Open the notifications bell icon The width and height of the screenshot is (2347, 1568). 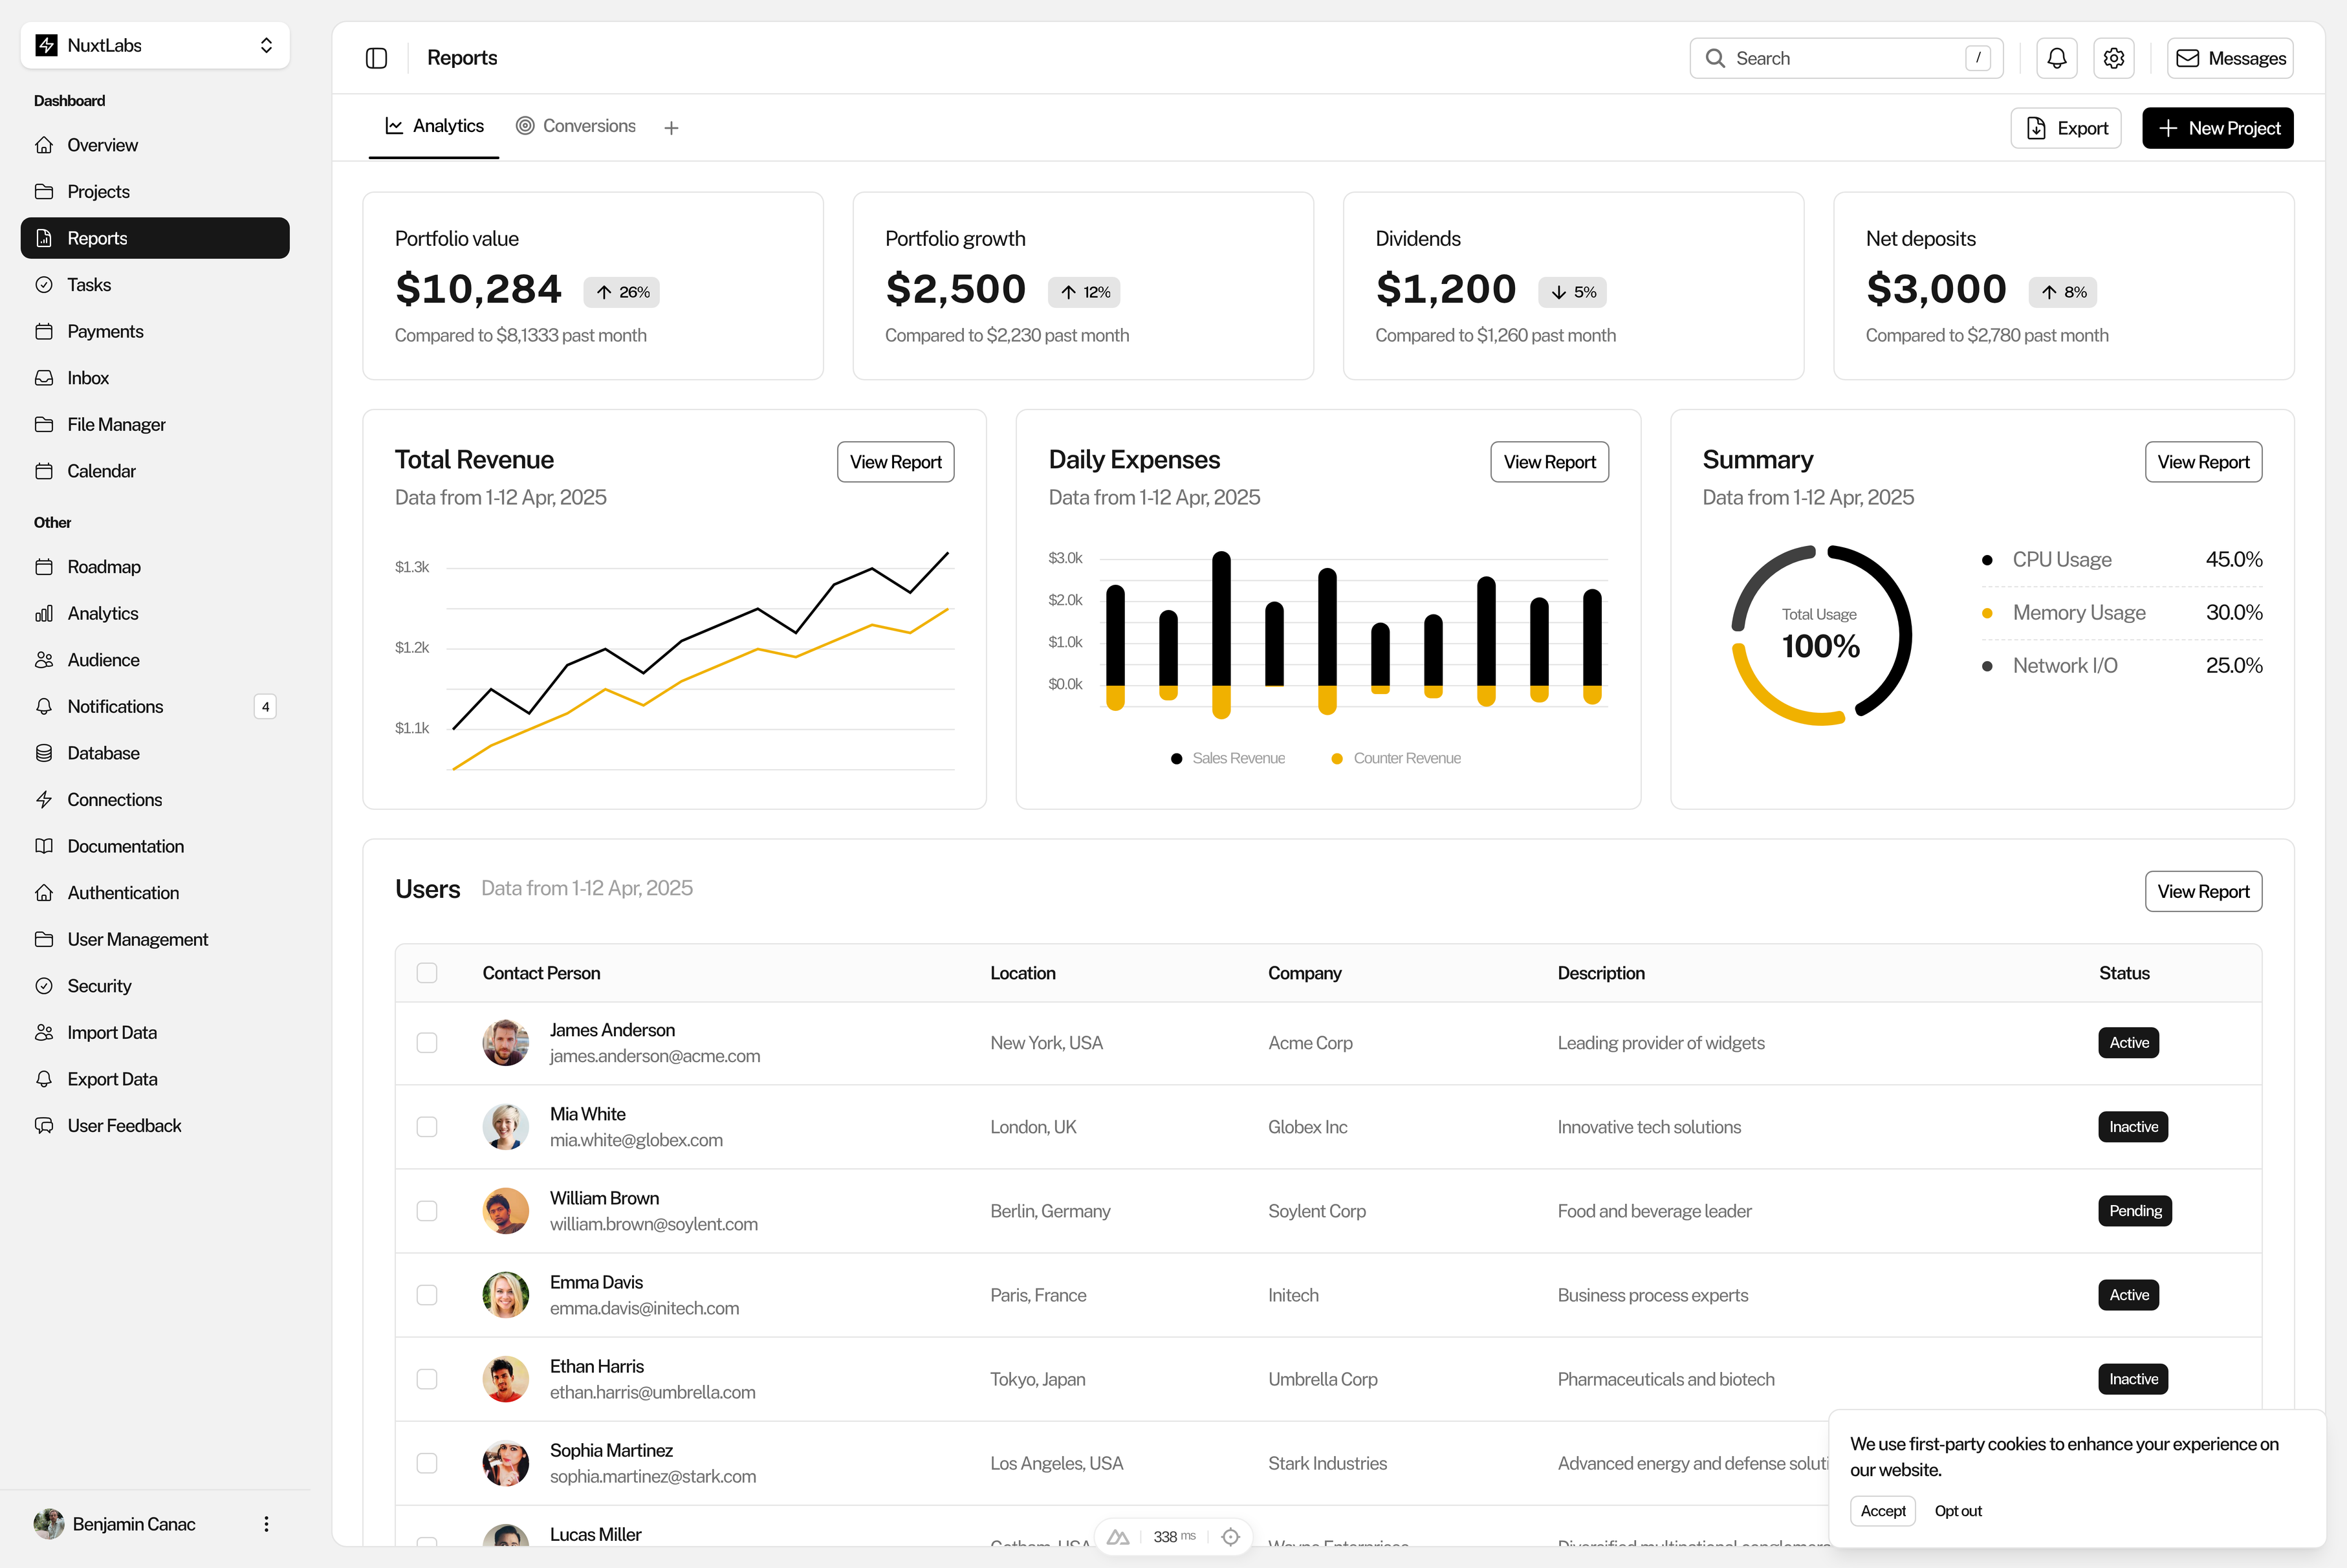(2056, 58)
